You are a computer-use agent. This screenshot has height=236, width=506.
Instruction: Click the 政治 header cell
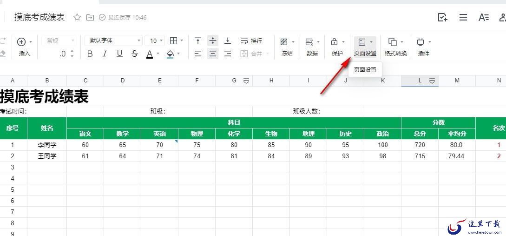coord(383,134)
